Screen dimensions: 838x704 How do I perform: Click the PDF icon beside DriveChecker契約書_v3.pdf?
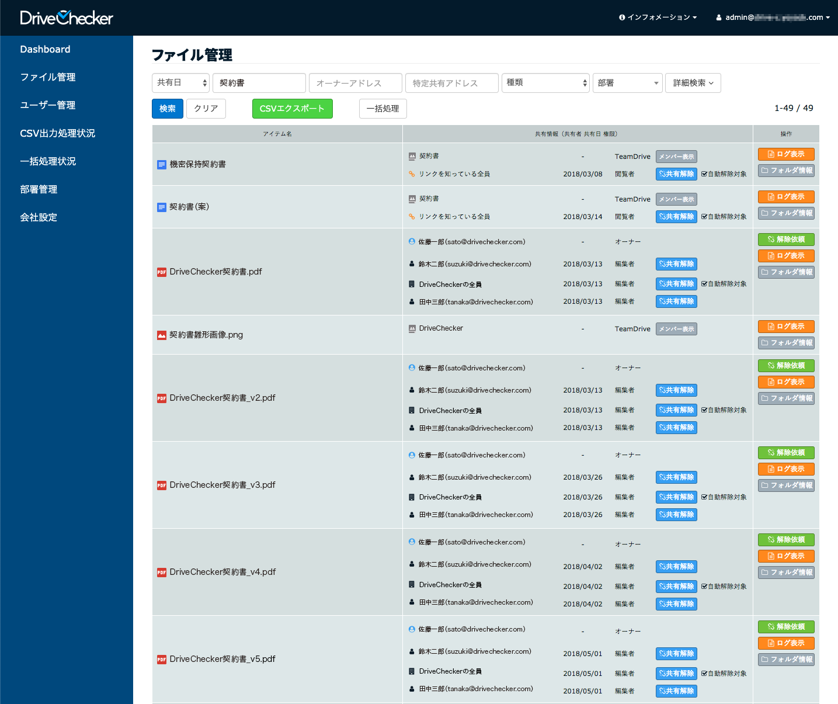click(162, 485)
